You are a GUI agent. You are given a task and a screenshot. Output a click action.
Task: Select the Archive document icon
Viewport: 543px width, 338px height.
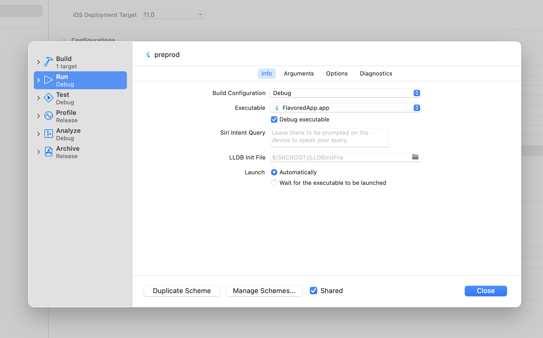click(48, 152)
